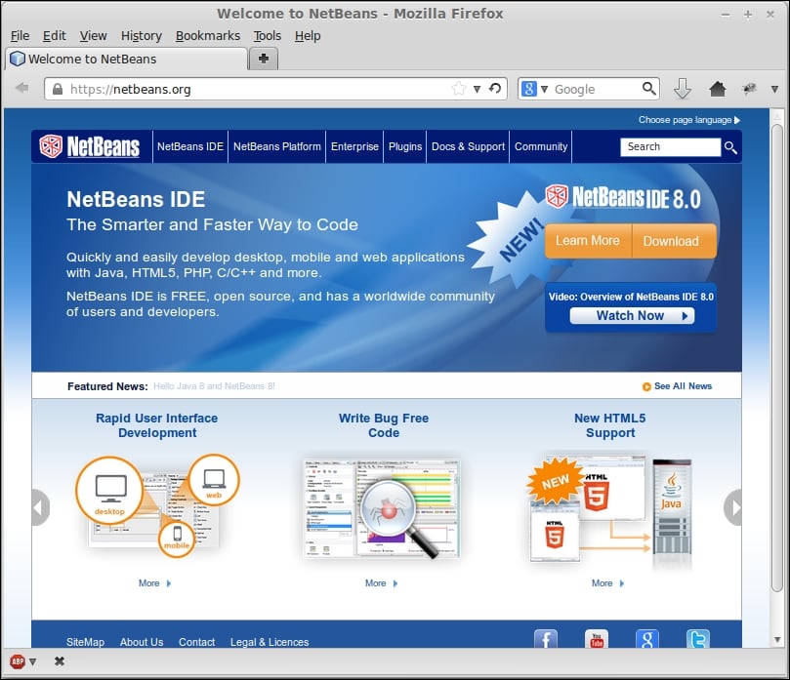This screenshot has width=790, height=680.
Task: Click inside the NetBeans Search field
Action: click(x=670, y=146)
